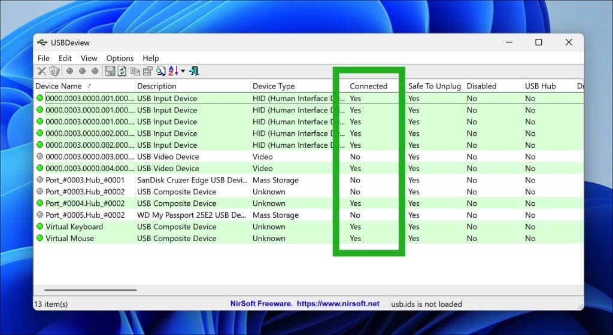The image size is (613, 335).
Task: Click the Exit door toolbar icon
Action: (x=194, y=71)
